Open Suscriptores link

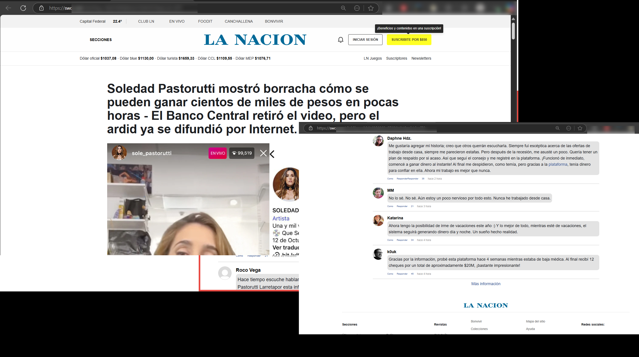pyautogui.click(x=397, y=58)
